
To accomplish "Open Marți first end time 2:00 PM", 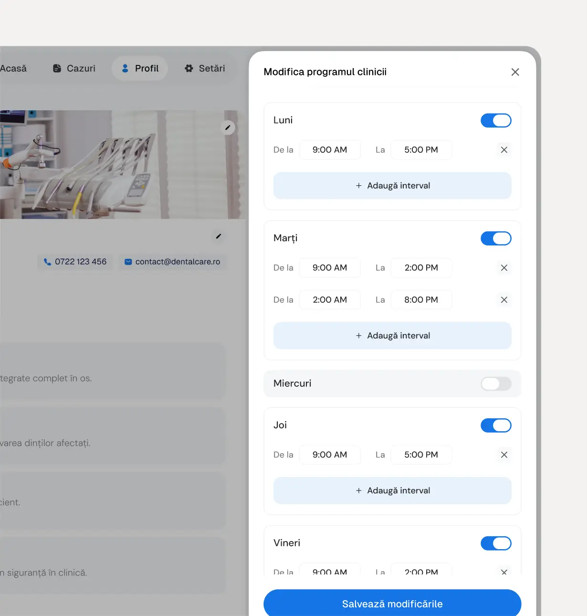I will (421, 268).
